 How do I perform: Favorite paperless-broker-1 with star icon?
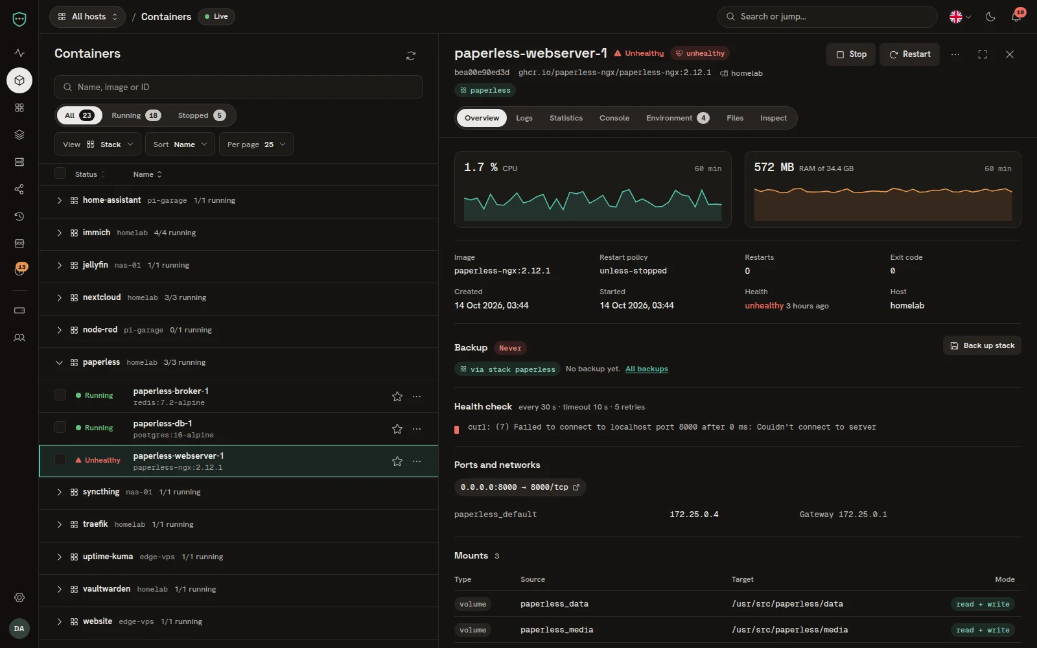coord(397,397)
